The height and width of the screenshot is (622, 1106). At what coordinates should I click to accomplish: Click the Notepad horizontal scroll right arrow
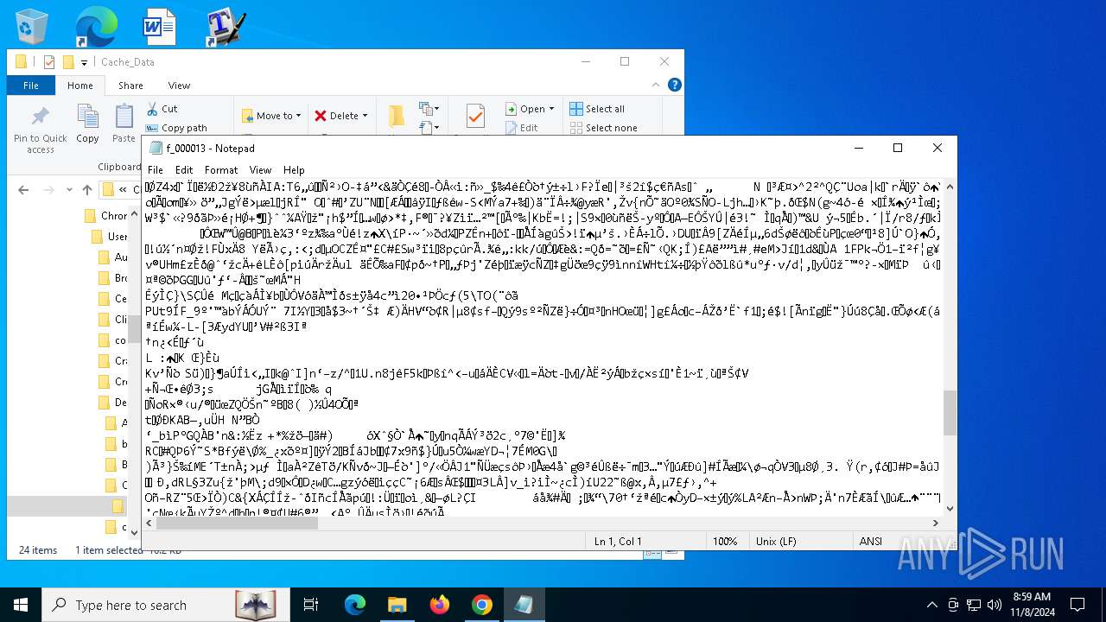936,523
